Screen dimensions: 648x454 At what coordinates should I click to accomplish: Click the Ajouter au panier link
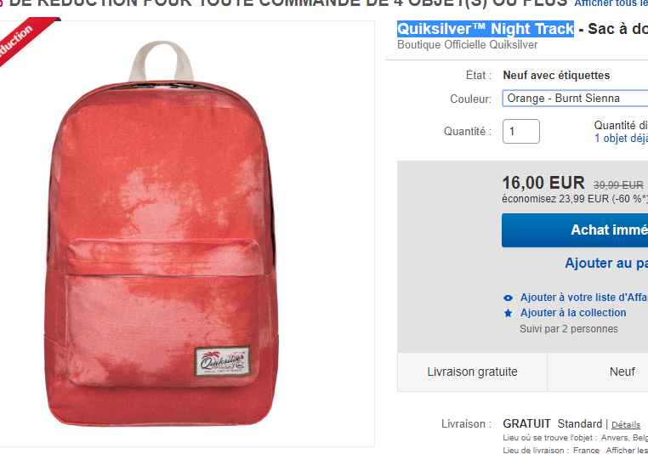click(x=606, y=264)
